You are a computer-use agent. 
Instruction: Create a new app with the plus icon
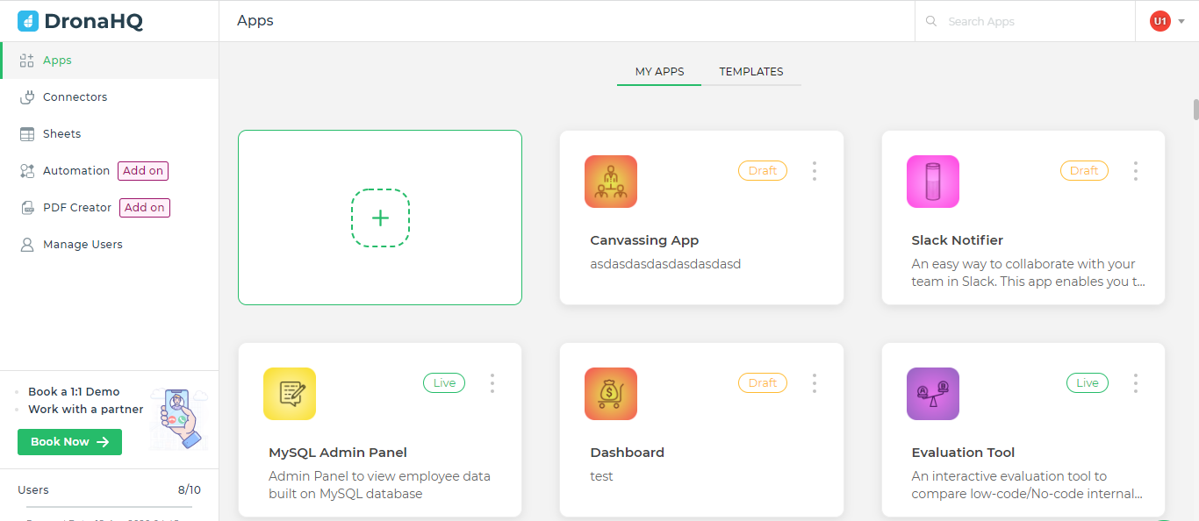point(380,218)
